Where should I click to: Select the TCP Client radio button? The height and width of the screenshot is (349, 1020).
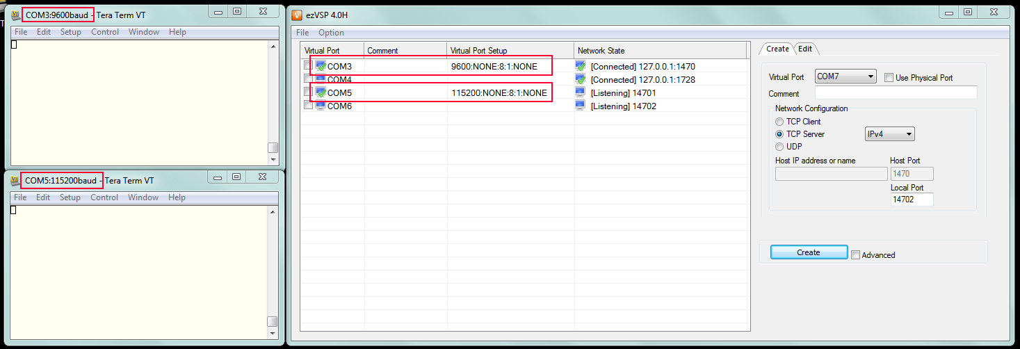pyautogui.click(x=779, y=122)
